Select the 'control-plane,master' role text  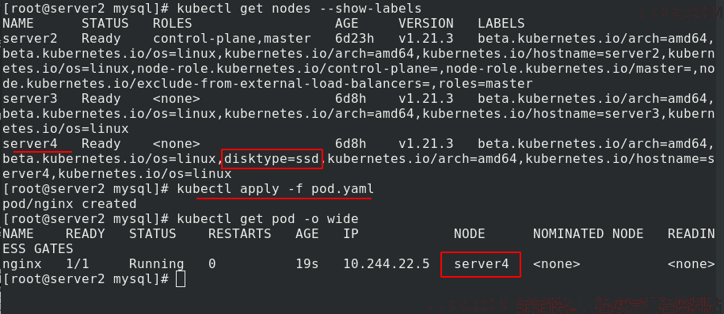[232, 39]
